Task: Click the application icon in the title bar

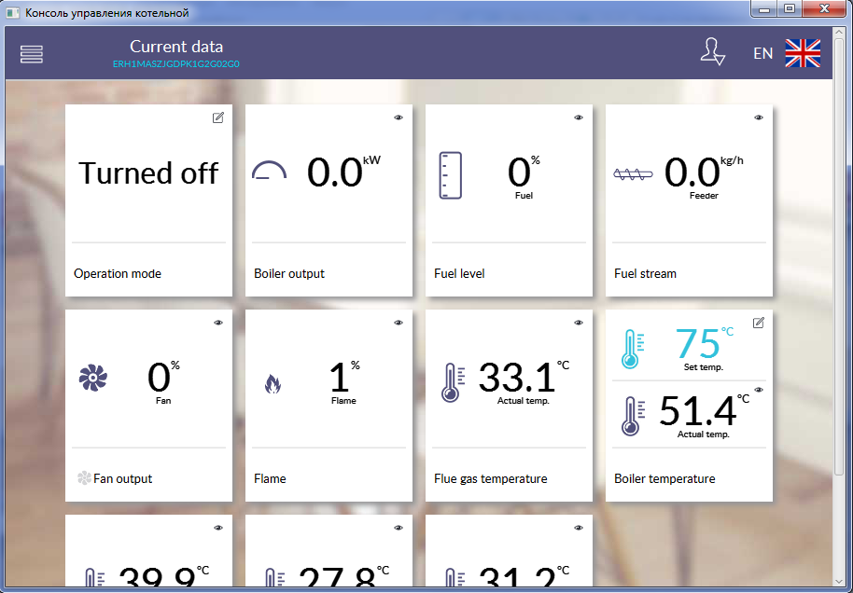Action: [12, 12]
